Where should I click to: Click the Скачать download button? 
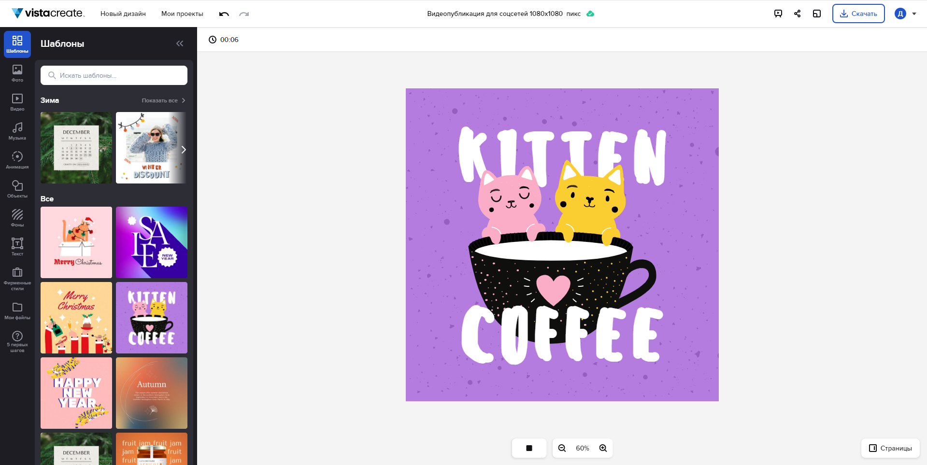pos(858,14)
